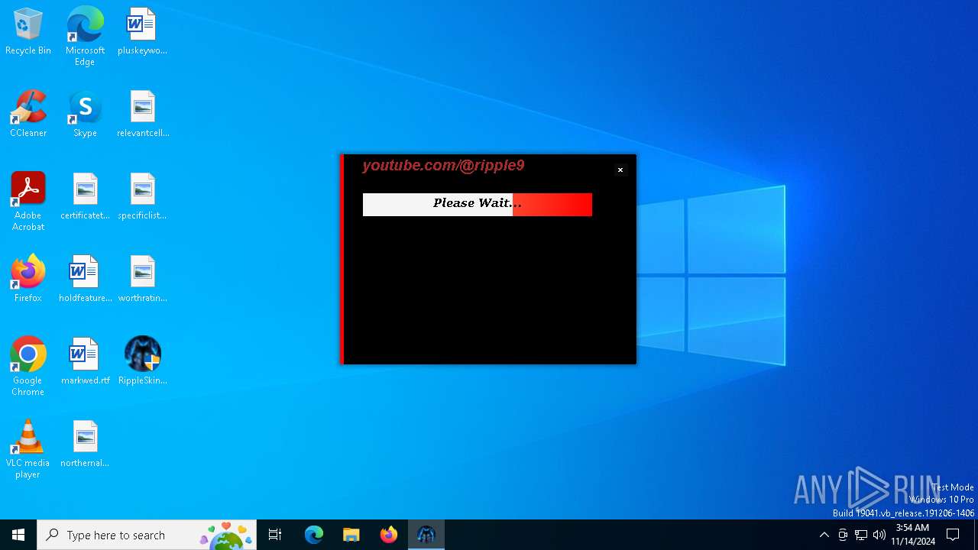
Task: Select the markwed.rtf document icon
Action: tap(85, 361)
